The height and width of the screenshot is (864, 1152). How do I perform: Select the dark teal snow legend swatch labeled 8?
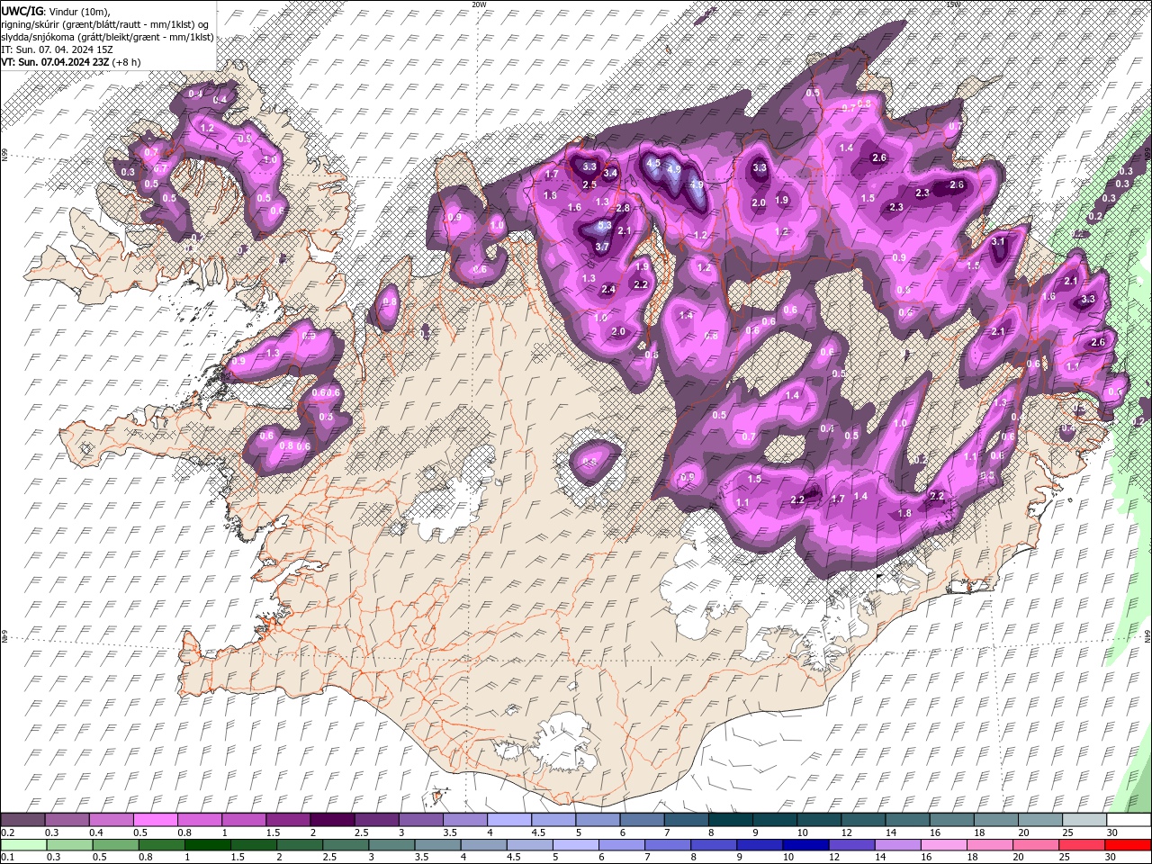(731, 820)
